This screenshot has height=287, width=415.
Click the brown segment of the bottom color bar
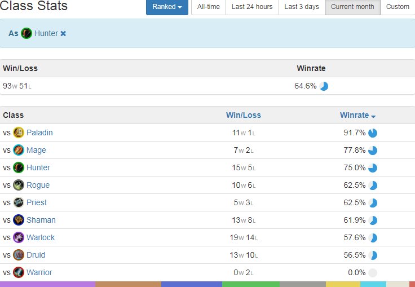(x=128, y=284)
